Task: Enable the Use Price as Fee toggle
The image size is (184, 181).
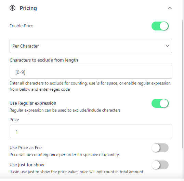Action: pyautogui.click(x=160, y=148)
